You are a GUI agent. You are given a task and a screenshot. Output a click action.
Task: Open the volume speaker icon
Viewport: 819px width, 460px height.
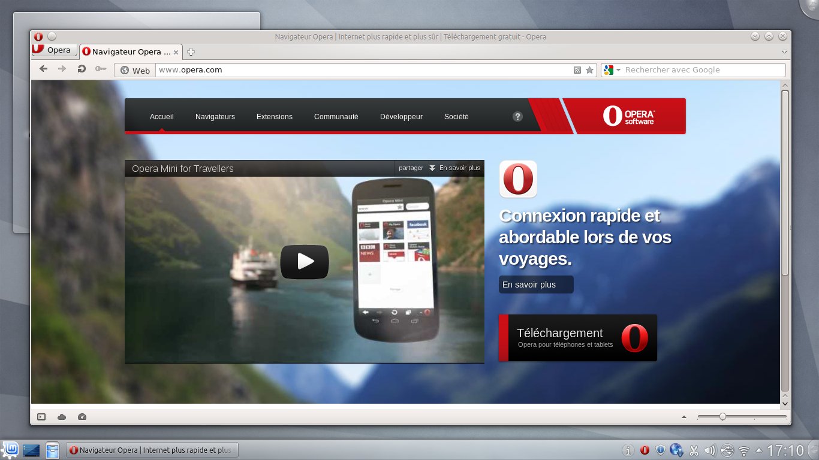coord(710,450)
